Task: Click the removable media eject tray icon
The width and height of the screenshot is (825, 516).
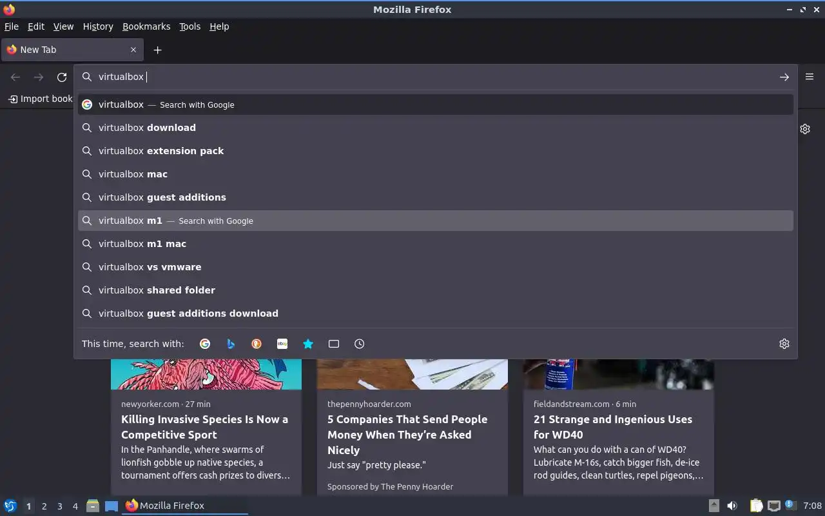Action: (x=713, y=506)
